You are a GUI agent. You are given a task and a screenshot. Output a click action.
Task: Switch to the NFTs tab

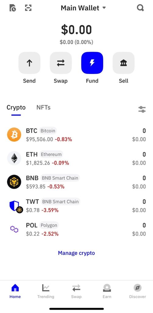pyautogui.click(x=43, y=107)
